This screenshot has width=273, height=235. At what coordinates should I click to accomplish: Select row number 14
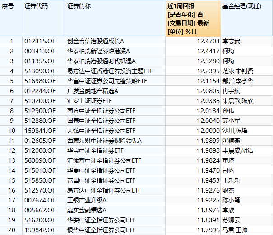click(x=12, y=170)
